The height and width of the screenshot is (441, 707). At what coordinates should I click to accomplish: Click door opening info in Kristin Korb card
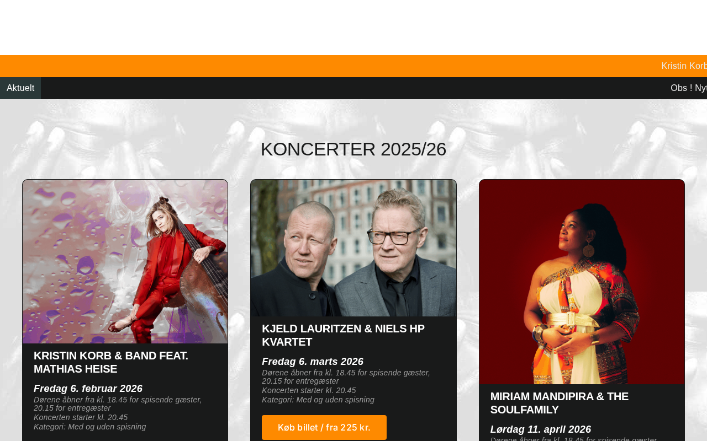[118, 404]
